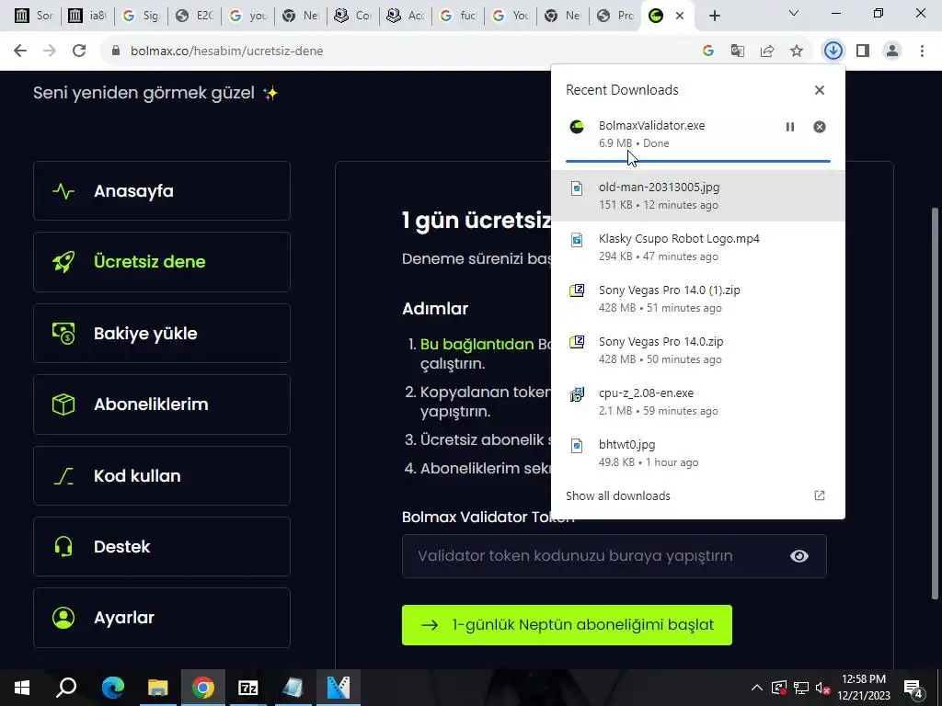
Task: Bookmark this page with star icon
Action: pos(797,51)
